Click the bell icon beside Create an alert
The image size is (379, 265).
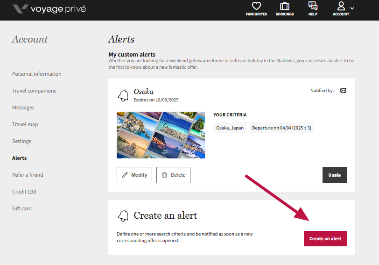click(x=123, y=215)
